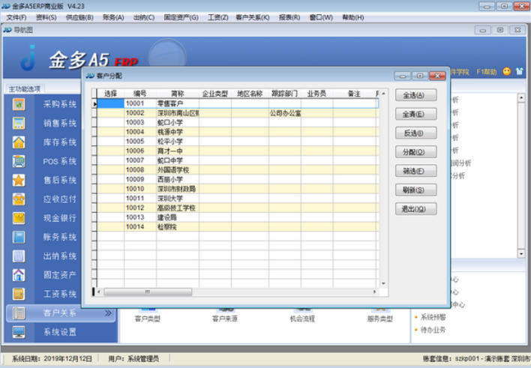Open the 客户关系(K) menu
The width and height of the screenshot is (531, 368).
(253, 17)
